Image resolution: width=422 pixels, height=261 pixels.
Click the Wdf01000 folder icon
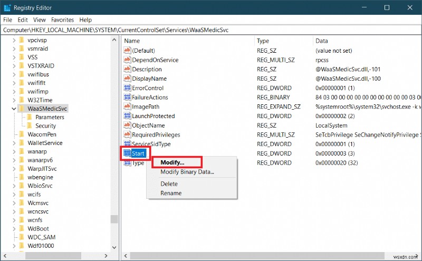point(22,246)
